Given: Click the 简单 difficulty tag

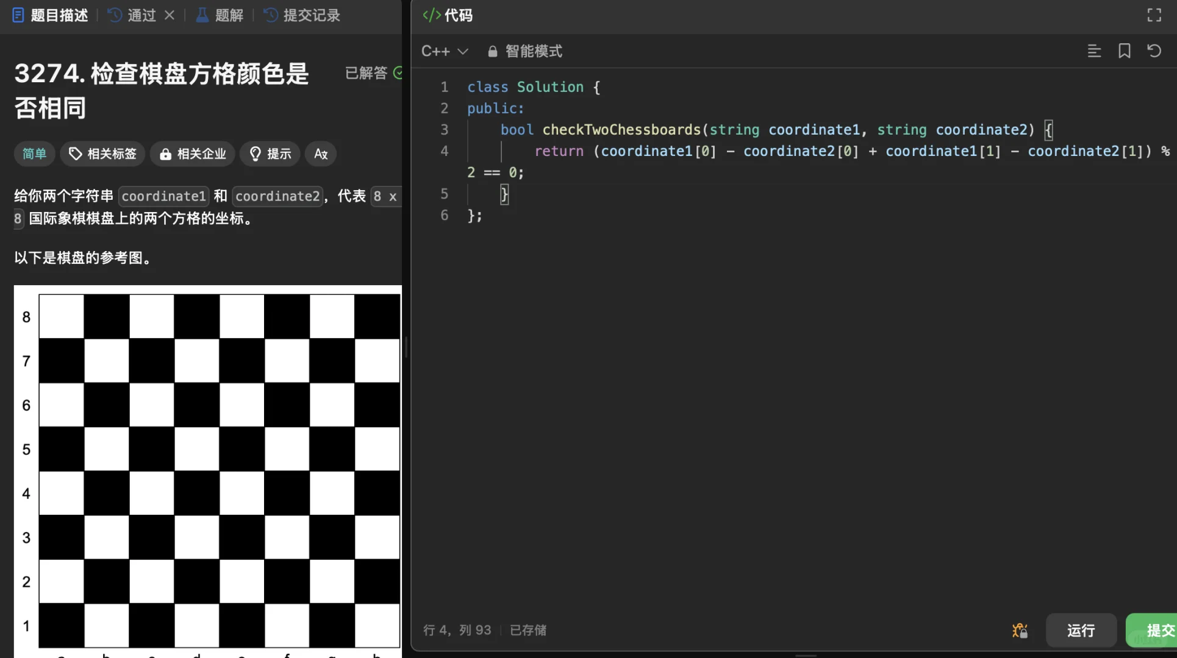Looking at the screenshot, I should [34, 154].
